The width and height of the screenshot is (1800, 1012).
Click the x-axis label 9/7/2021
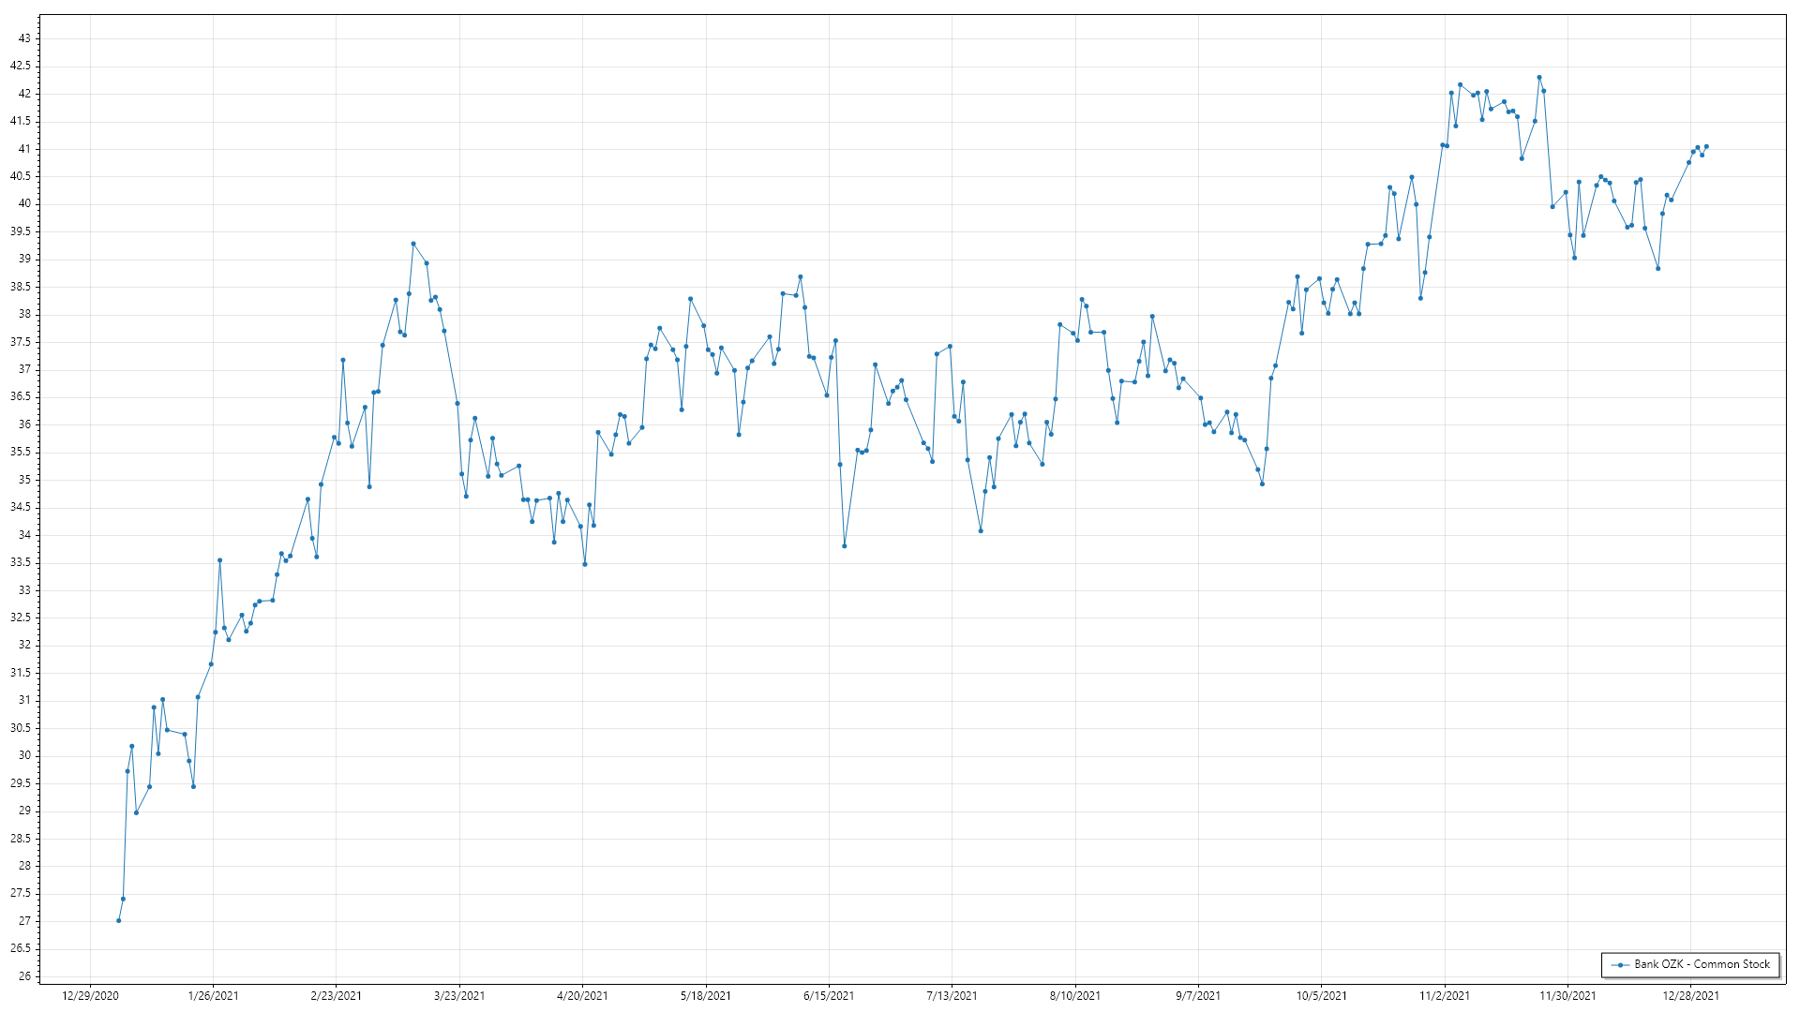[x=1198, y=996]
